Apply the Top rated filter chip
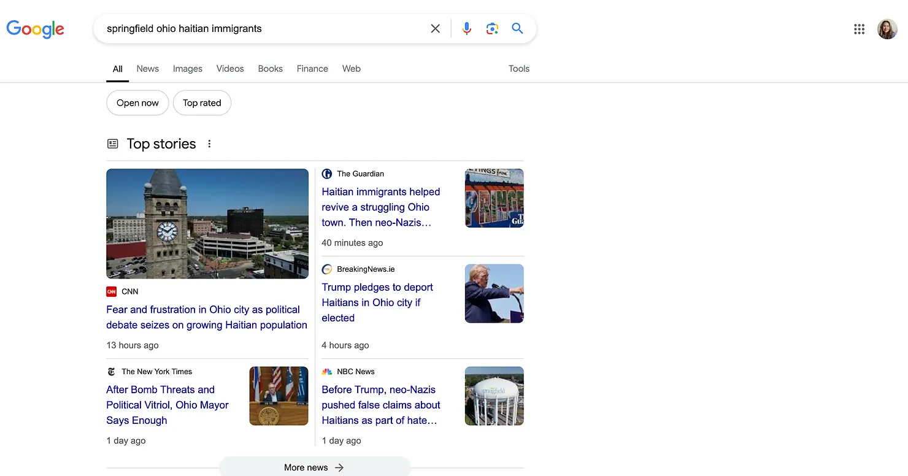The image size is (908, 476). pos(202,103)
